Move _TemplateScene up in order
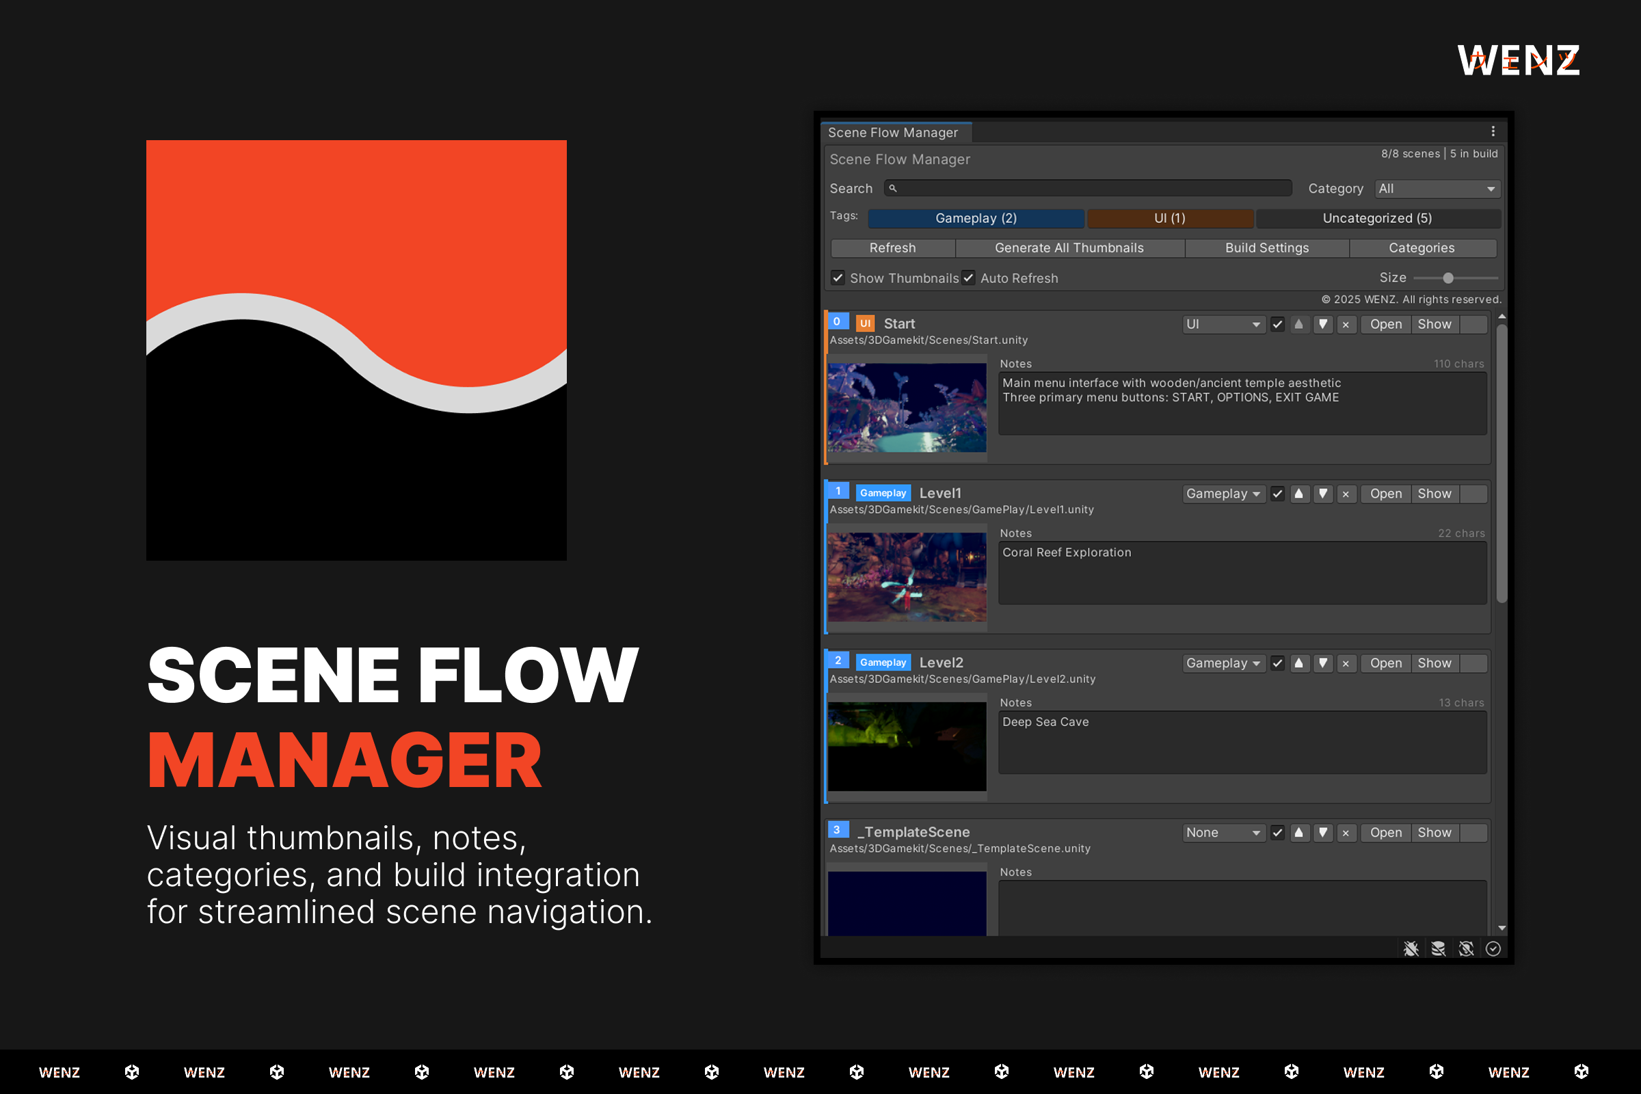 (1298, 833)
